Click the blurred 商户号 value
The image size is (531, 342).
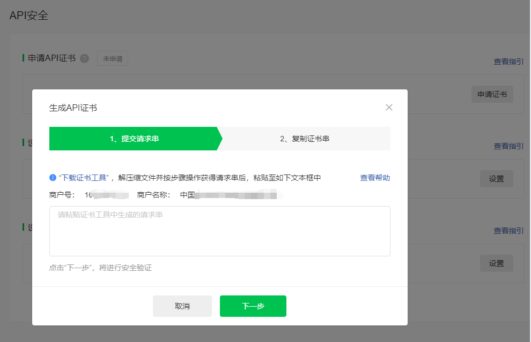tap(106, 195)
